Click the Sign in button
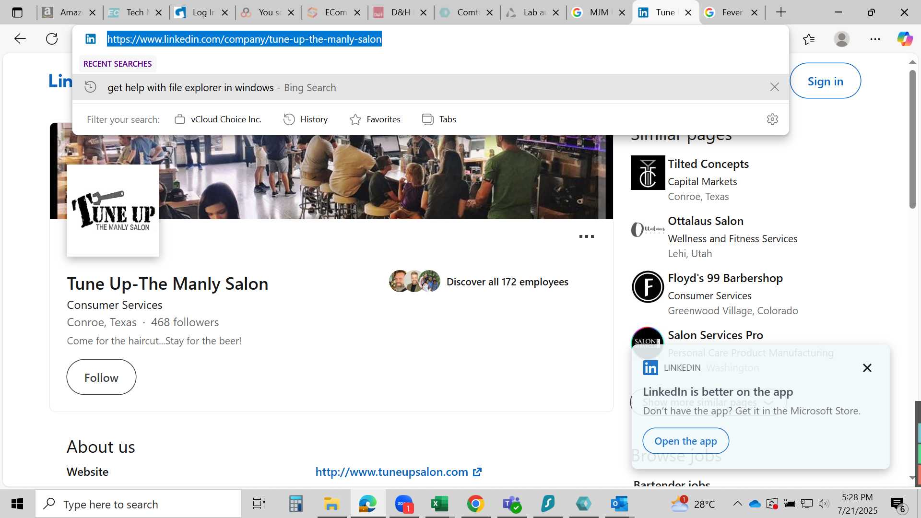 (x=825, y=81)
